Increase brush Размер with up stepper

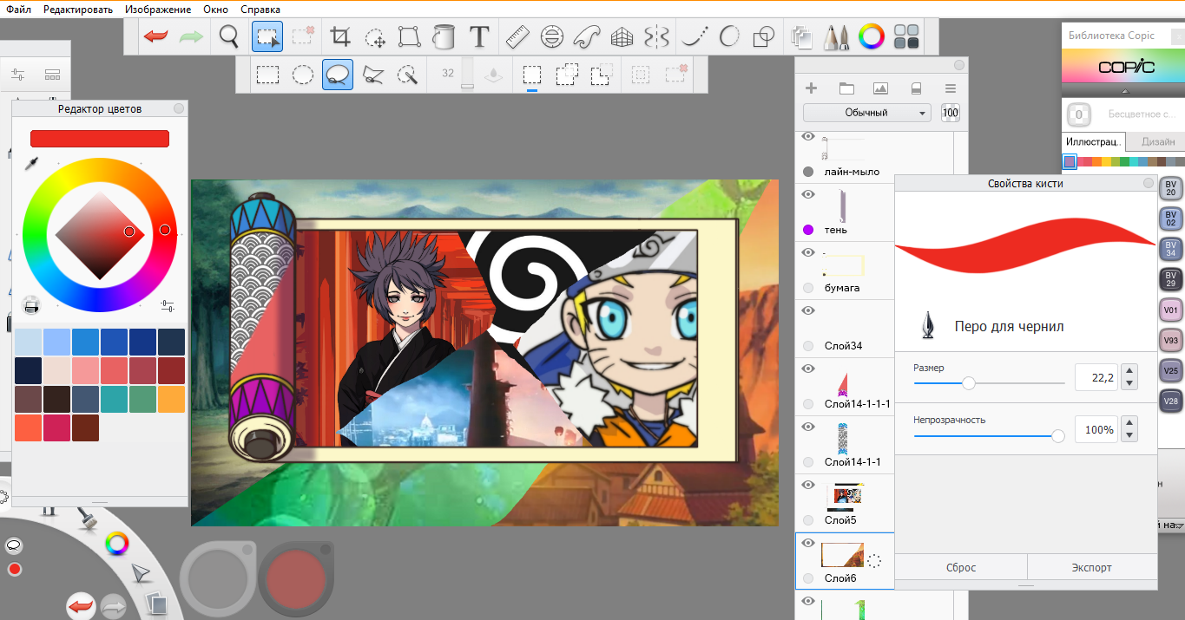(x=1129, y=371)
